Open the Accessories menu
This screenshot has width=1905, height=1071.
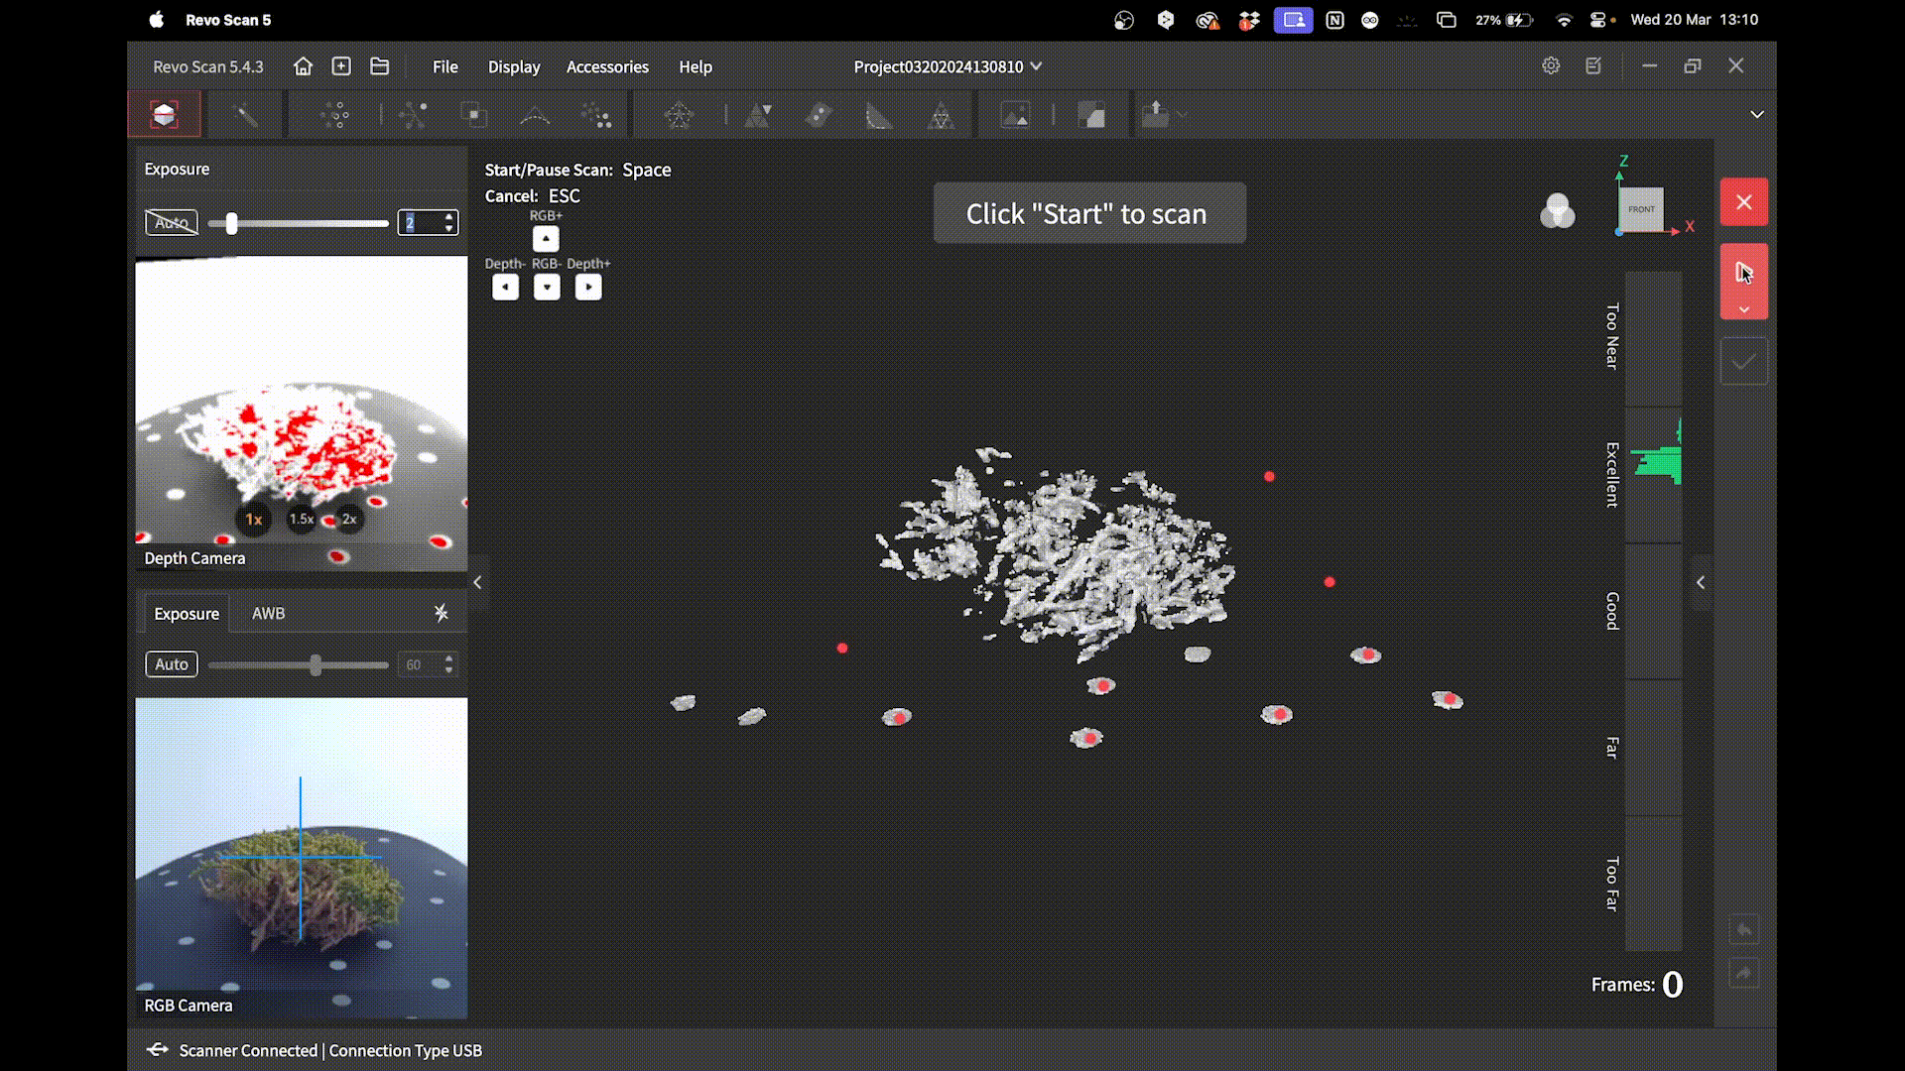607,66
